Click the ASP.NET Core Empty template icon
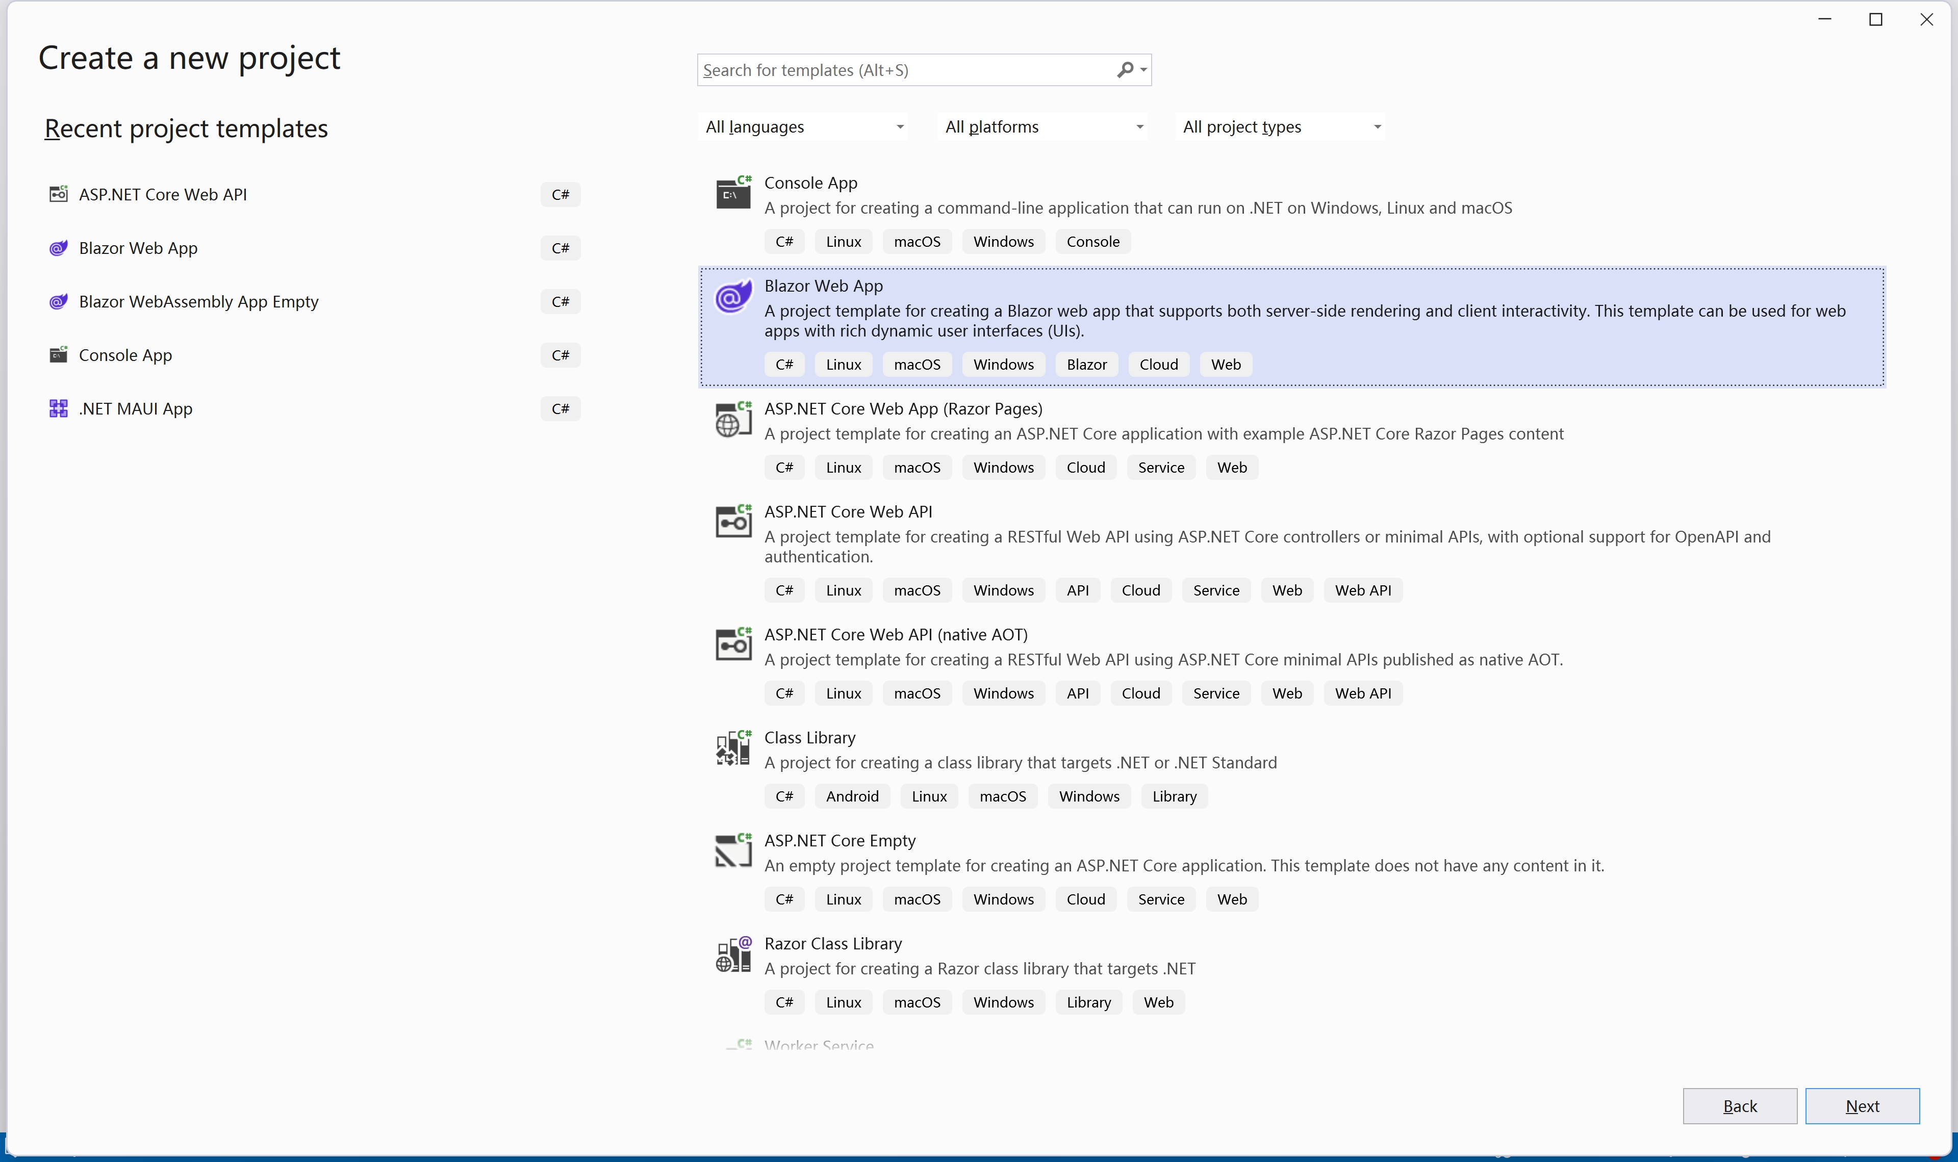This screenshot has height=1162, width=1958. pyautogui.click(x=733, y=850)
